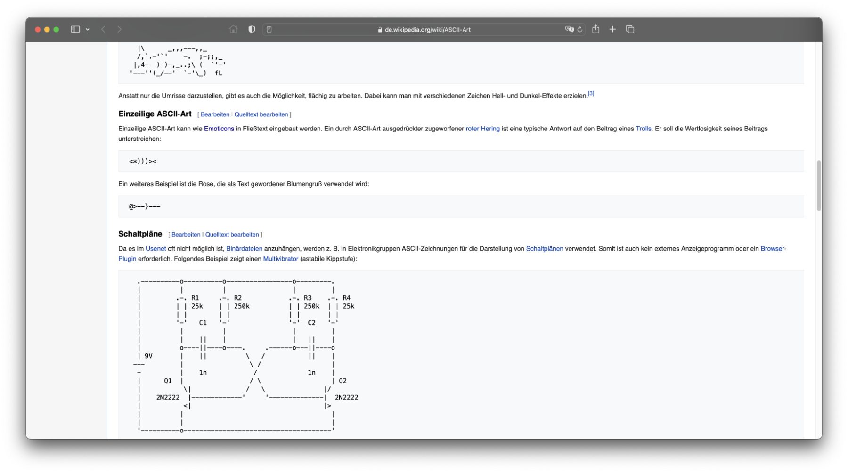This screenshot has width=848, height=473.
Task: Open the 'Multivibrator' link
Action: pos(280,259)
